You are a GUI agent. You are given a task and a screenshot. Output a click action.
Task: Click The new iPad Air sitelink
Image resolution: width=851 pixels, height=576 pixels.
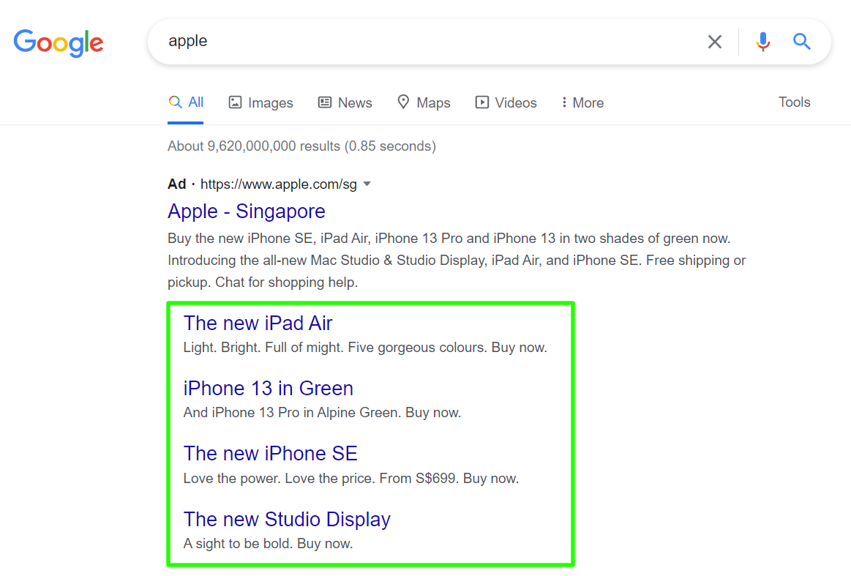point(258,323)
